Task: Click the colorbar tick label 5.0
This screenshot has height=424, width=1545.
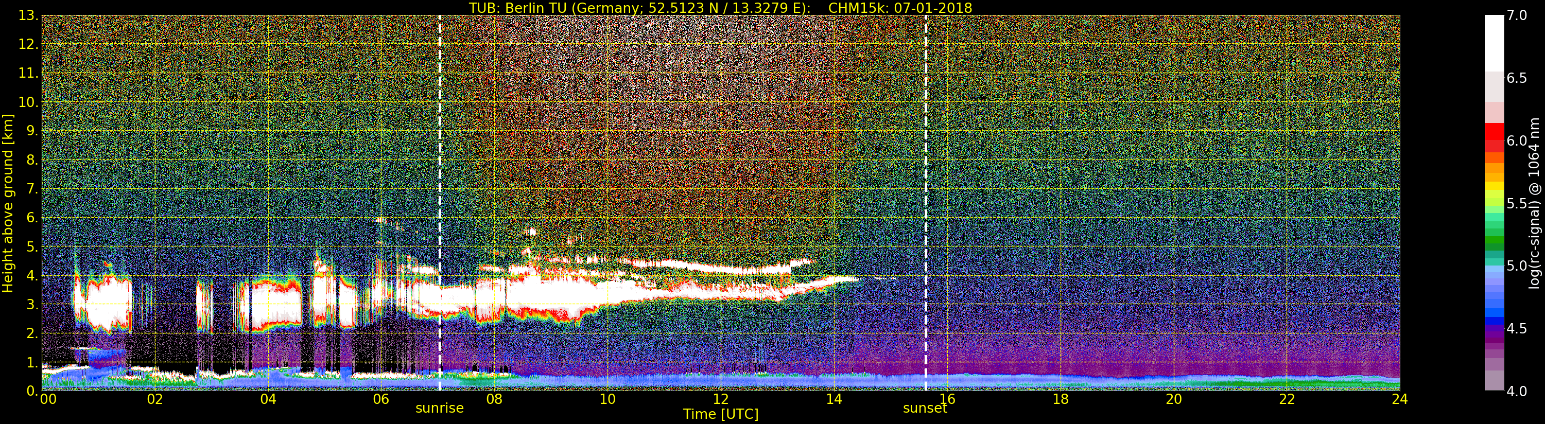Action: [x=1517, y=266]
